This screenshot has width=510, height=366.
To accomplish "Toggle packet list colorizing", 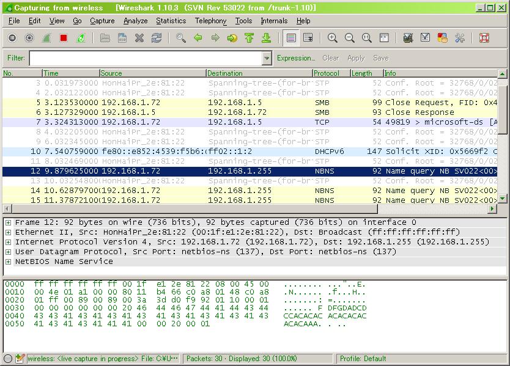I will point(291,38).
